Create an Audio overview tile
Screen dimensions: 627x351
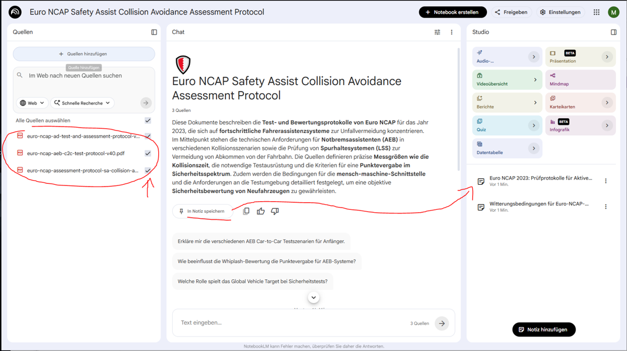[x=507, y=57]
